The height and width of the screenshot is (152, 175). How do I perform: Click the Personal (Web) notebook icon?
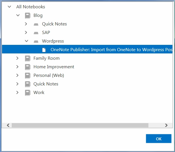tap(27, 75)
